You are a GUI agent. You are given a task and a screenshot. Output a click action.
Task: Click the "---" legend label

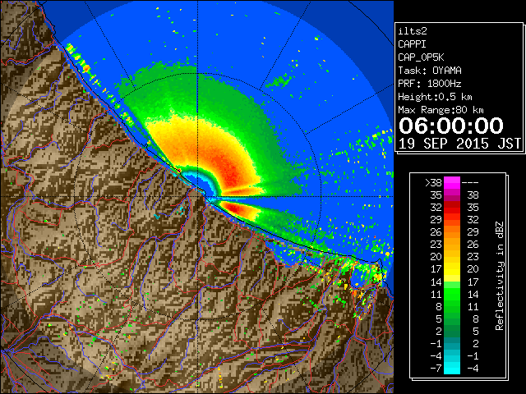point(470,183)
